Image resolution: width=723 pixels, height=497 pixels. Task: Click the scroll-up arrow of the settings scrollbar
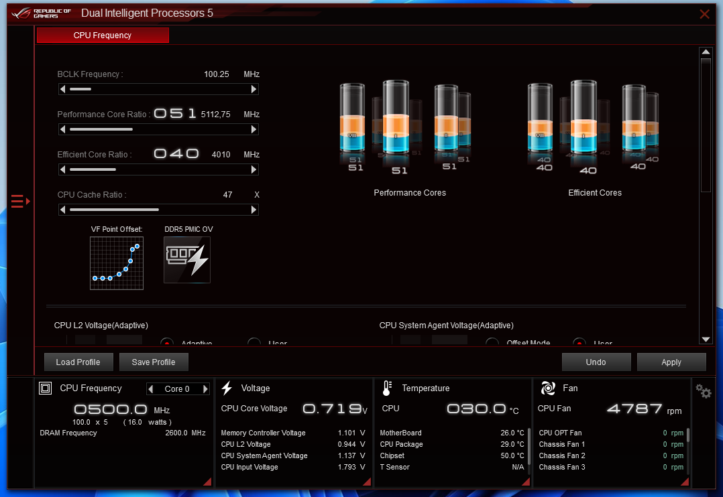[x=706, y=52]
